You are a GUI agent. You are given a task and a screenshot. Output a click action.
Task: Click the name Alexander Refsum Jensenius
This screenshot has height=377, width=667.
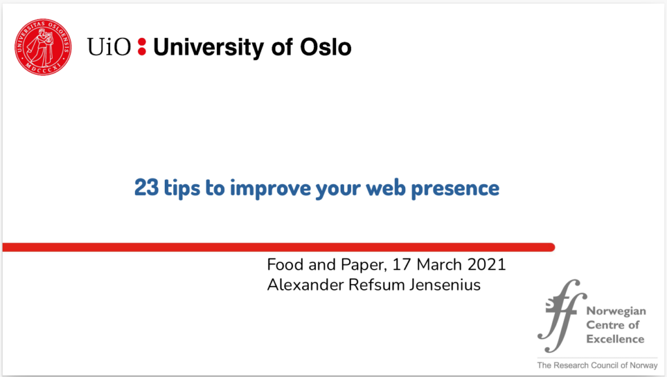pos(374,285)
